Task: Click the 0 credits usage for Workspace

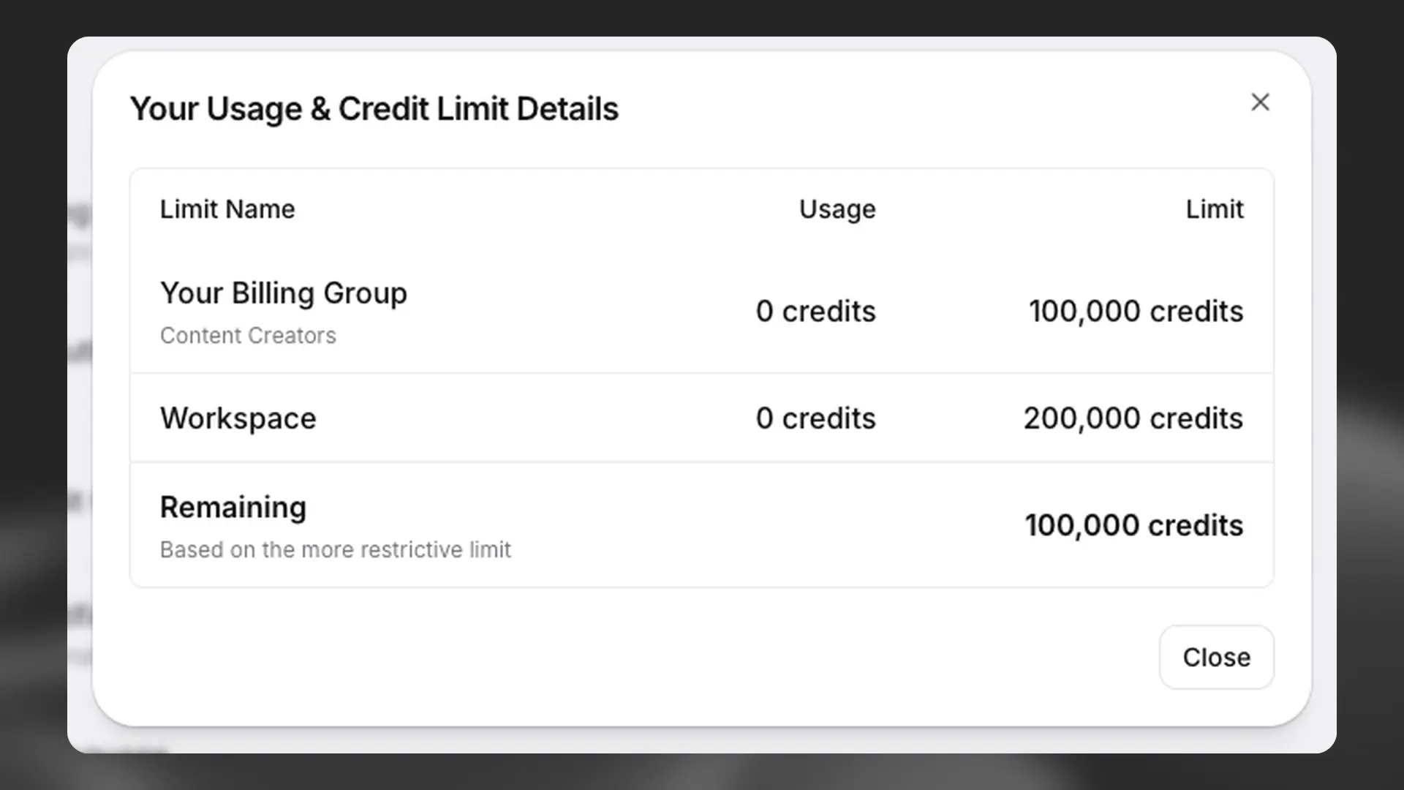Action: (x=815, y=418)
